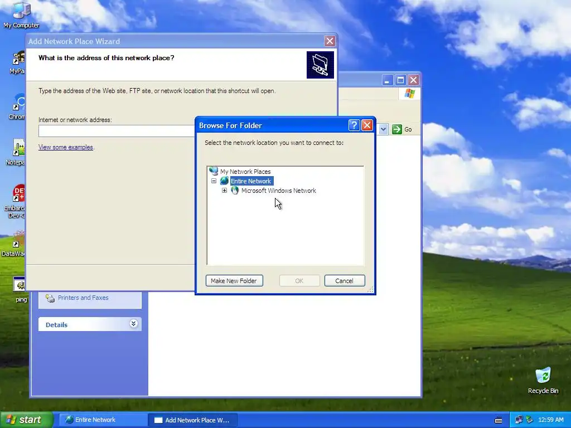Select My Network Places in tree
Screen dimensions: 571x428
point(245,172)
